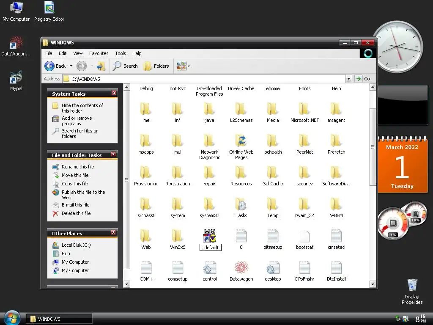Open the Tools menu
This screenshot has width=433, height=325.
point(121,53)
